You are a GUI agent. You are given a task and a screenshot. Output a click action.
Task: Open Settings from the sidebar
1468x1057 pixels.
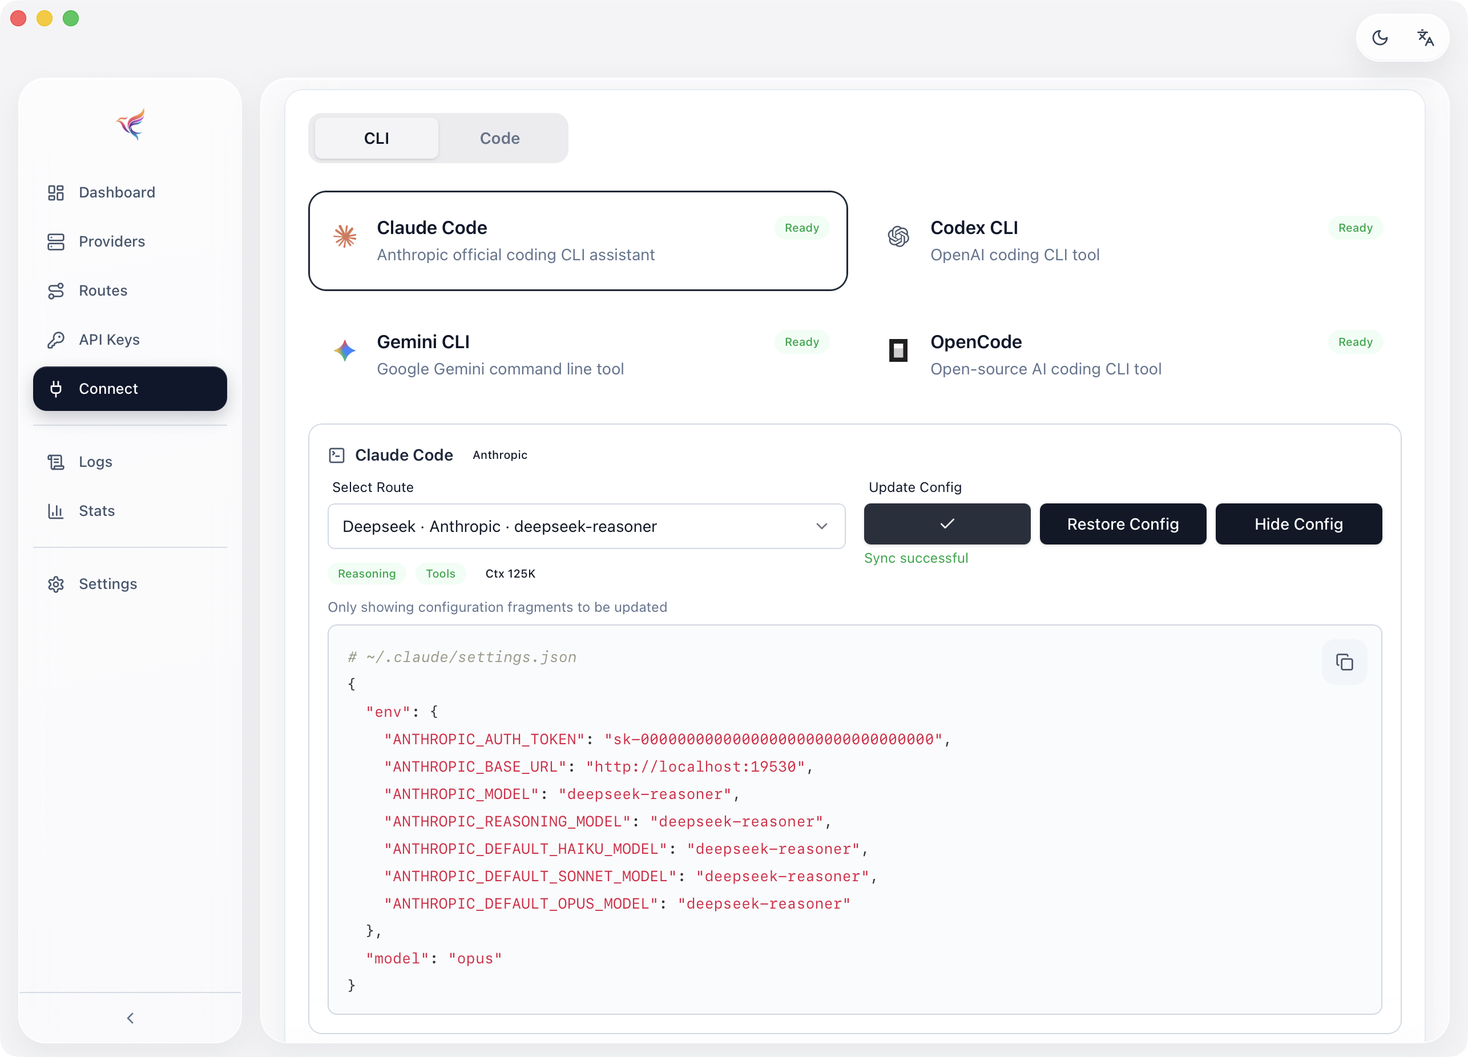click(130, 584)
